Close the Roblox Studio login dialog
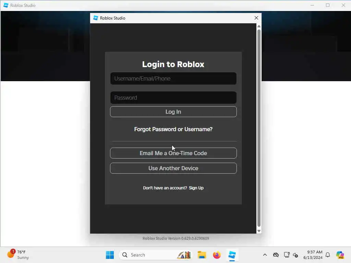351x263 pixels. coord(256,18)
